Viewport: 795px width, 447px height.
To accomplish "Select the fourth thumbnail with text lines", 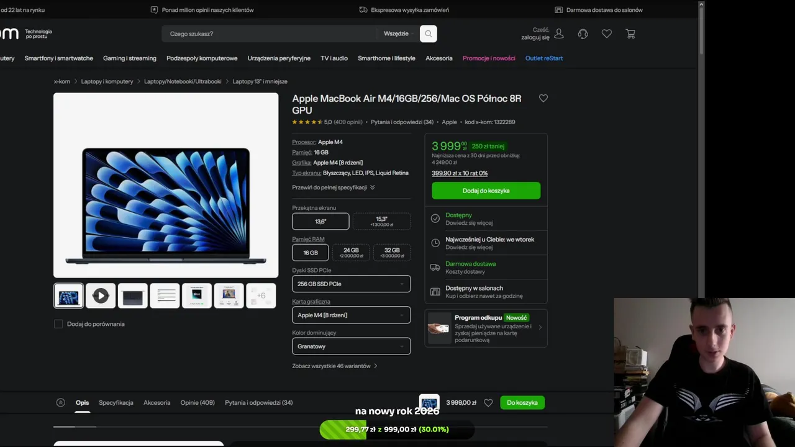I will pos(165,296).
